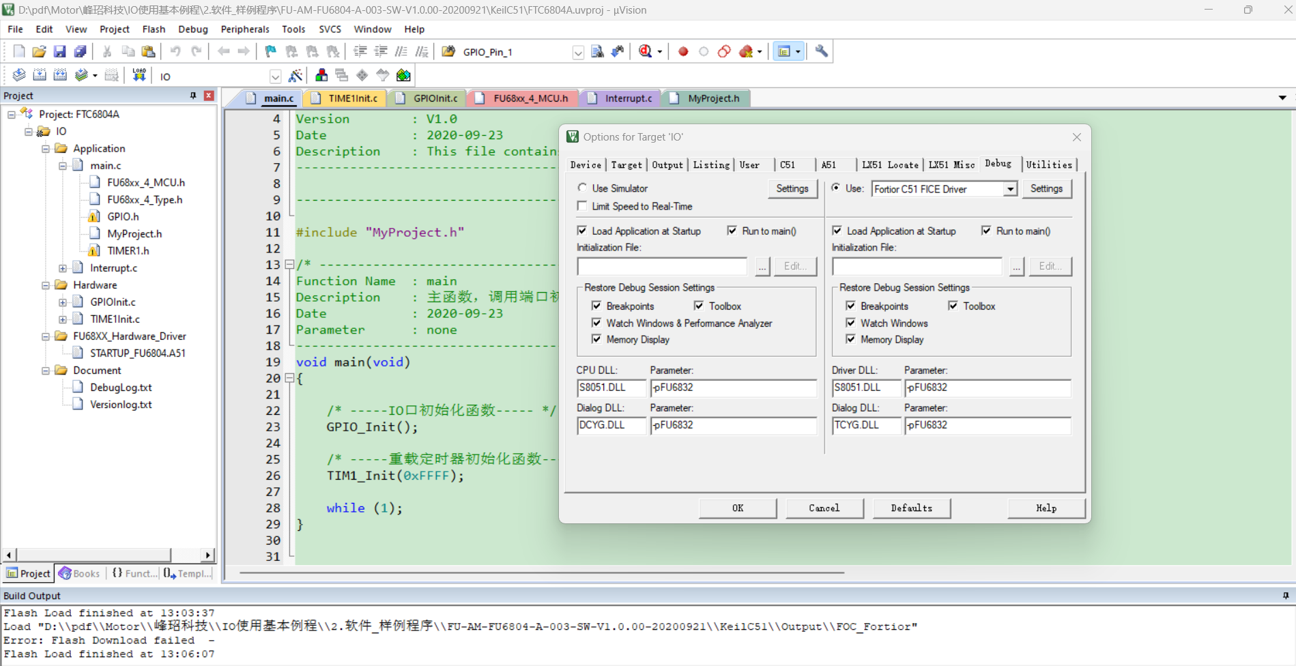This screenshot has width=1296, height=666.
Task: Open Pack Installer icon in build toolbar
Action: click(x=404, y=75)
